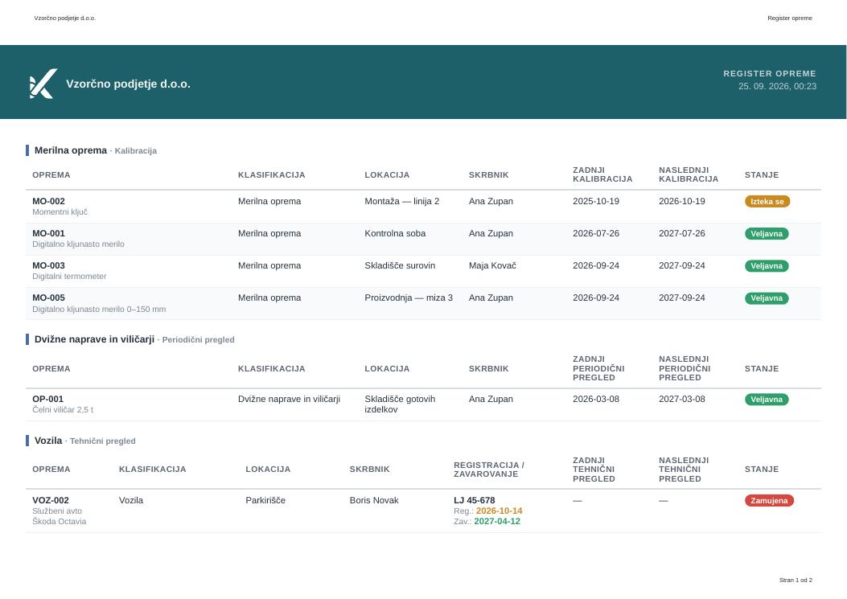The image size is (847, 599).
Task: Click the "Momentni ključ" description
Action: (x=60, y=211)
